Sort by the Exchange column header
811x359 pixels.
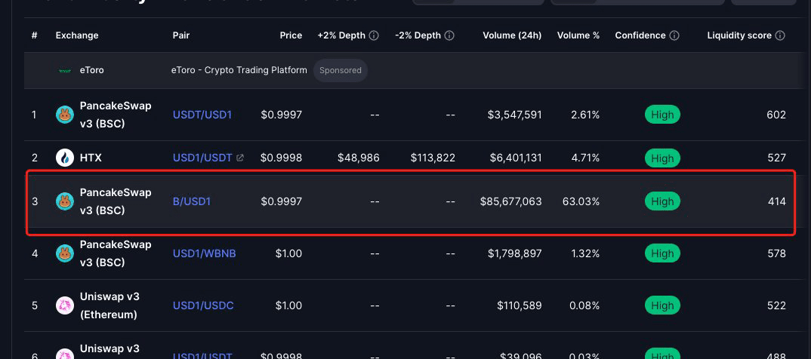(x=77, y=35)
